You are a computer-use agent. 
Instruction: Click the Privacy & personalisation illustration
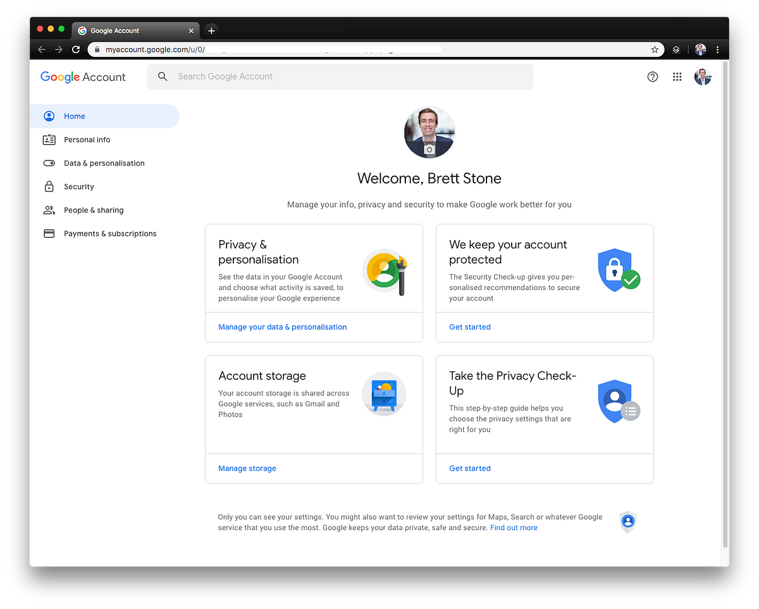tap(385, 272)
